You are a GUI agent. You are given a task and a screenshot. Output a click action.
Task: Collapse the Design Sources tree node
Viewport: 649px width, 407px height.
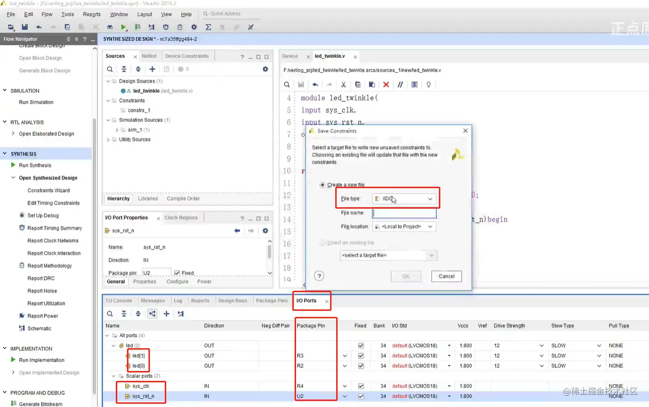click(x=108, y=81)
